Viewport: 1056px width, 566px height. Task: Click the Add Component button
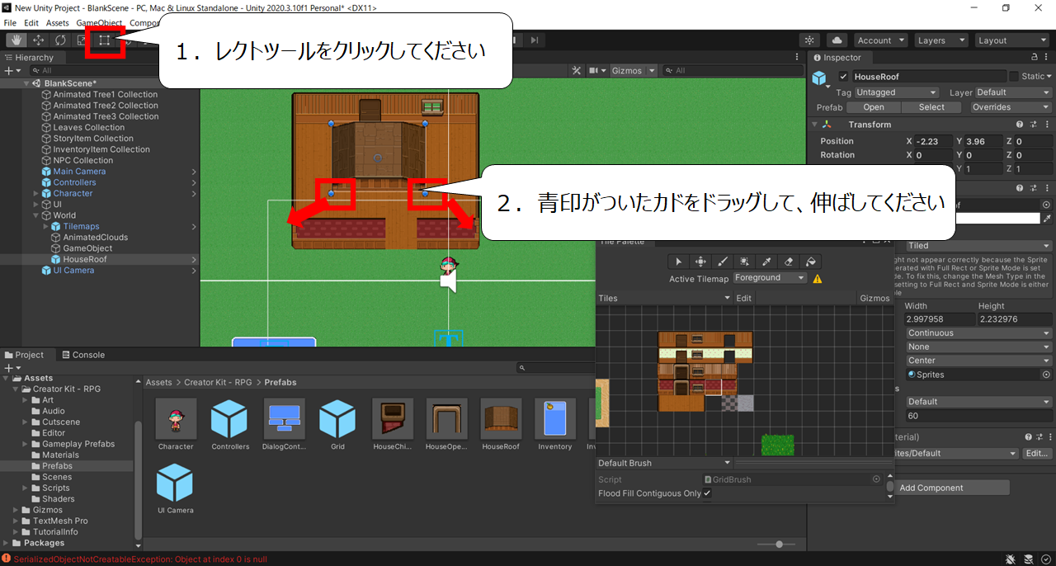[x=953, y=488]
